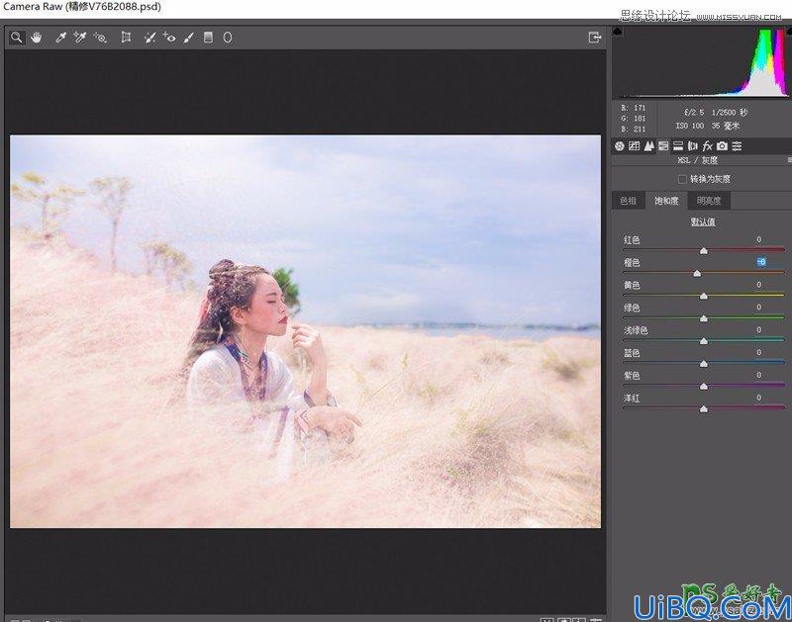Screen dimensions: 792x622
Task: Switch to the 饱和度 tab
Action: (x=666, y=201)
